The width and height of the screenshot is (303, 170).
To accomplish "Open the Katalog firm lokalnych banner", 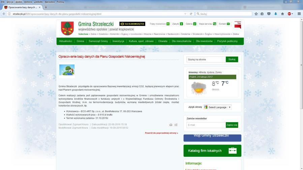I will (212, 151).
